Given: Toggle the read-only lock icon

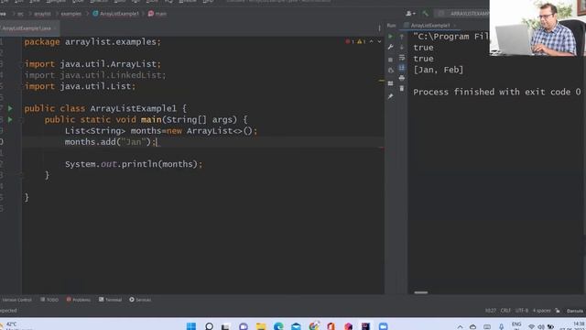Looking at the screenshot, I should click(x=558, y=311).
